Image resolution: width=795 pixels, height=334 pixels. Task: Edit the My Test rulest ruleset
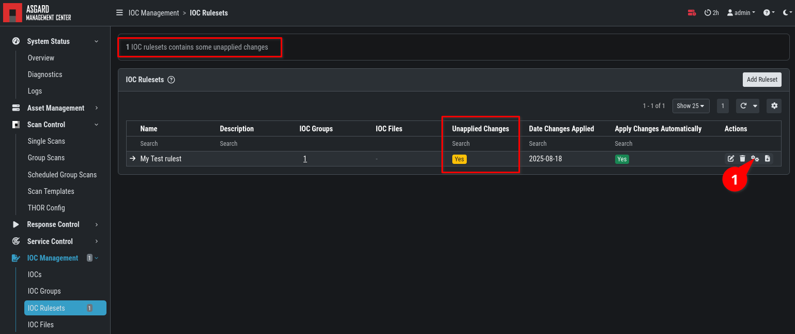[731, 159]
